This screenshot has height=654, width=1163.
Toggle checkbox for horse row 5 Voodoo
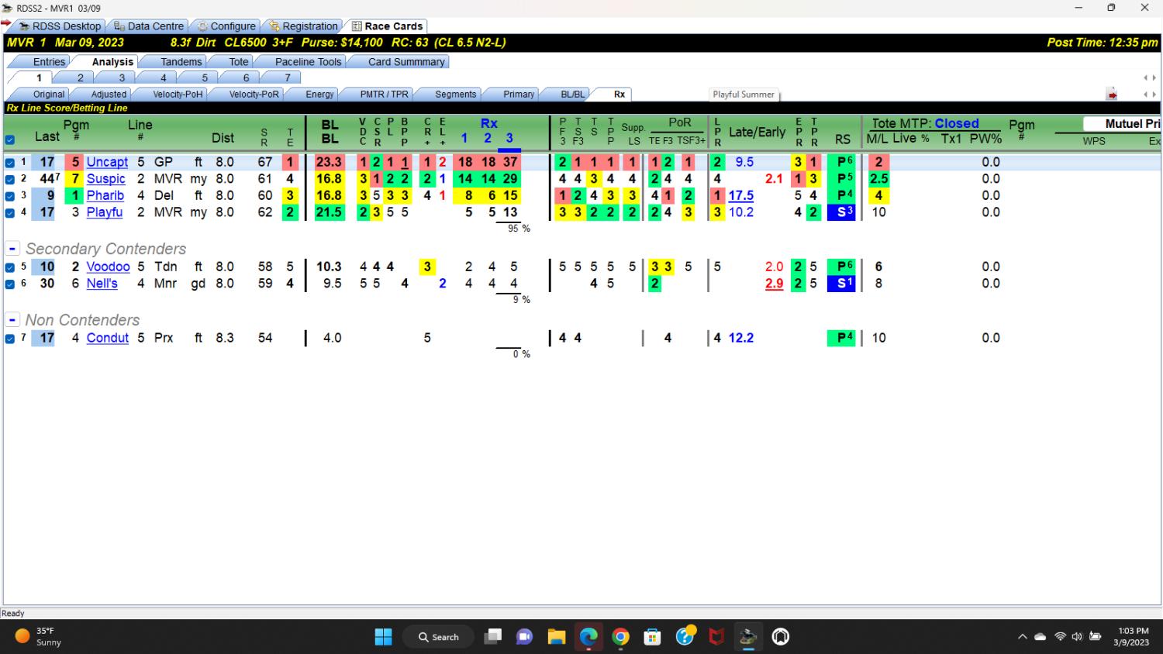coord(10,267)
